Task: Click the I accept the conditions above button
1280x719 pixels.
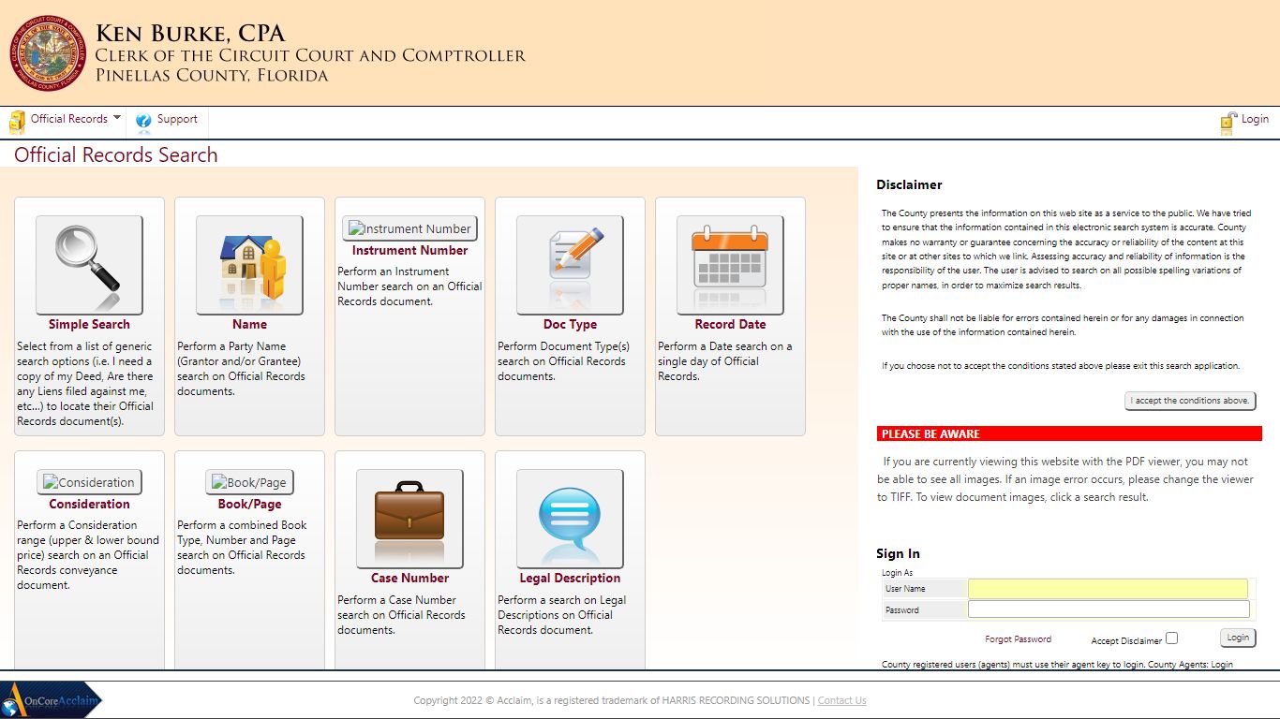Action: pos(1190,401)
